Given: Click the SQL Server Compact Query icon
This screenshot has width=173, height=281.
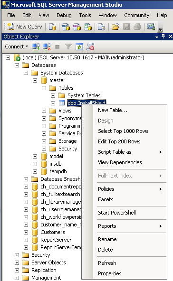Looking at the screenshot, I should (101, 27).
